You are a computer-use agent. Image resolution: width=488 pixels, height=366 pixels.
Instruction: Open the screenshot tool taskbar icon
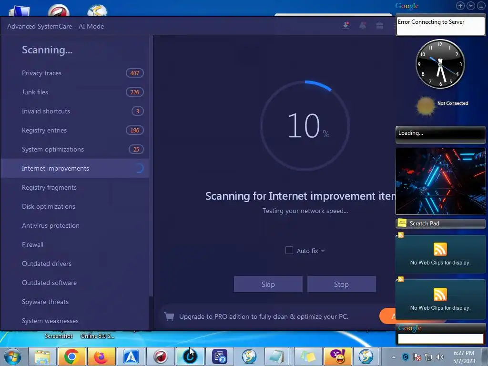pyautogui.click(x=219, y=356)
